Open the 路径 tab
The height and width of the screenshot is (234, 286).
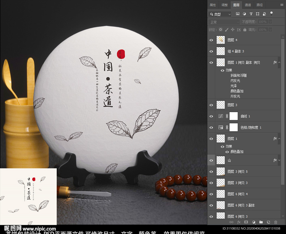pyautogui.click(x=259, y=5)
